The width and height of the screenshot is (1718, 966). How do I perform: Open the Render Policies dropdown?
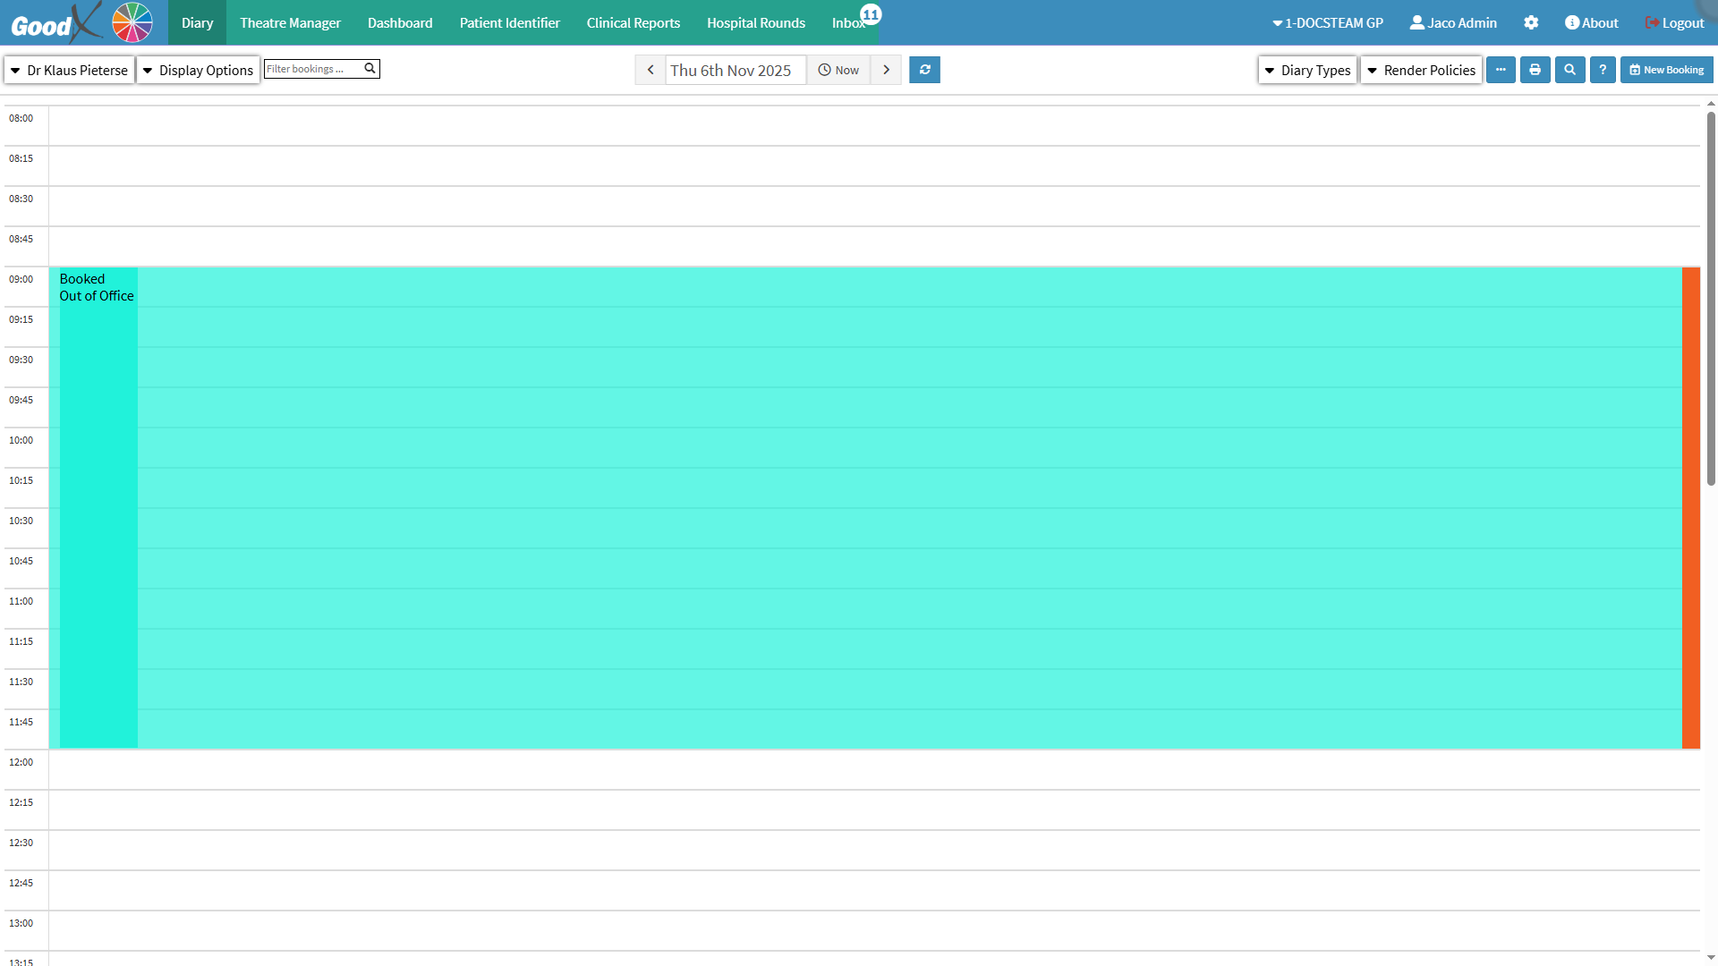(x=1421, y=70)
